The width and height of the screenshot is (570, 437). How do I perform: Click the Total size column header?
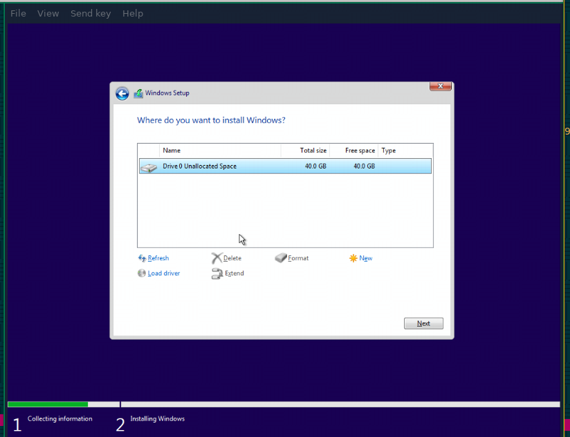coord(305,150)
